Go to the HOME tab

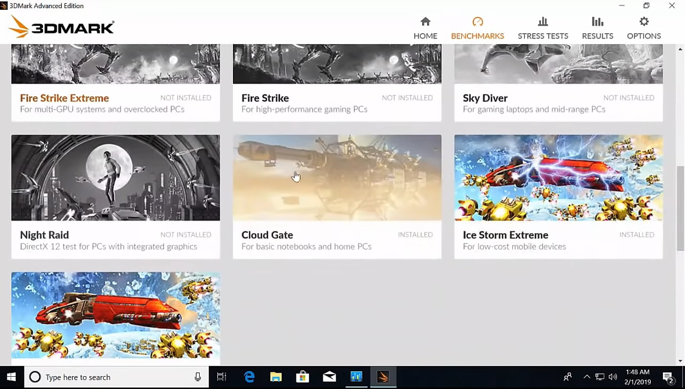click(425, 28)
